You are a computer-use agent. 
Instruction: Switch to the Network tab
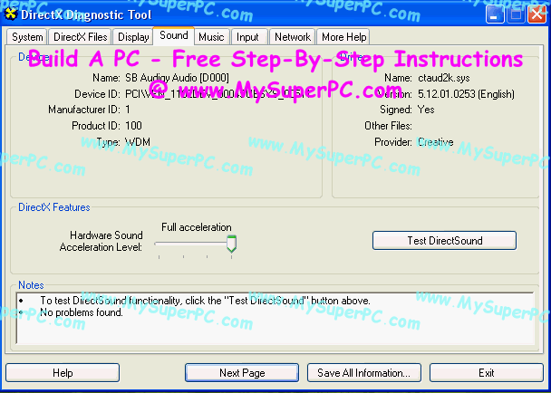(x=293, y=37)
